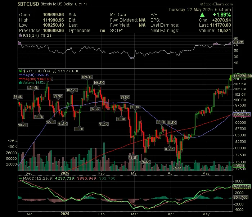
Task: Click the Open value 109699.86
Action: tap(53, 15)
